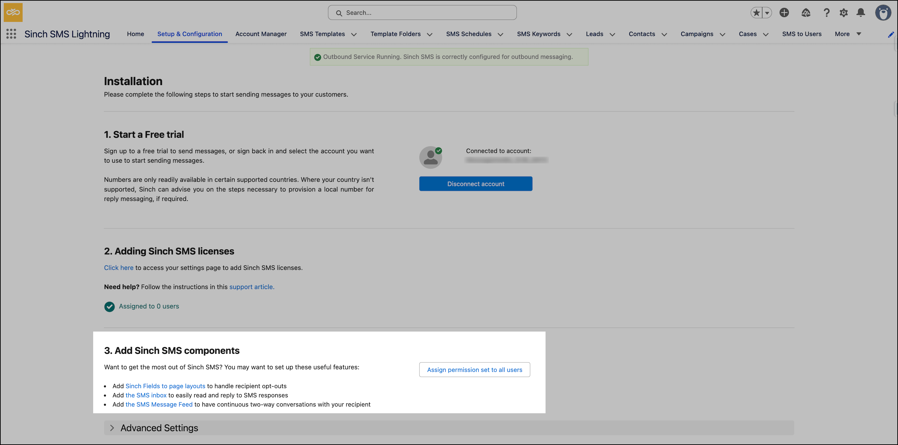Screen dimensions: 898x445
Task: Click the connected account avatar icon
Action: 430,158
